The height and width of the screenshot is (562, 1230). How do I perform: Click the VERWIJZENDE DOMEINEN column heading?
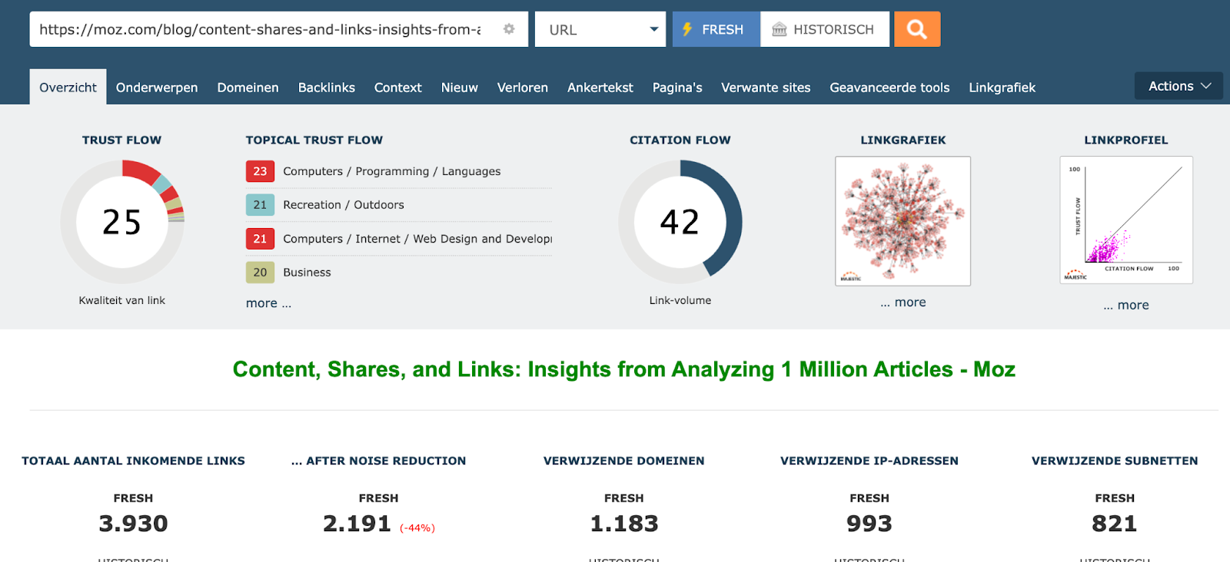624,461
